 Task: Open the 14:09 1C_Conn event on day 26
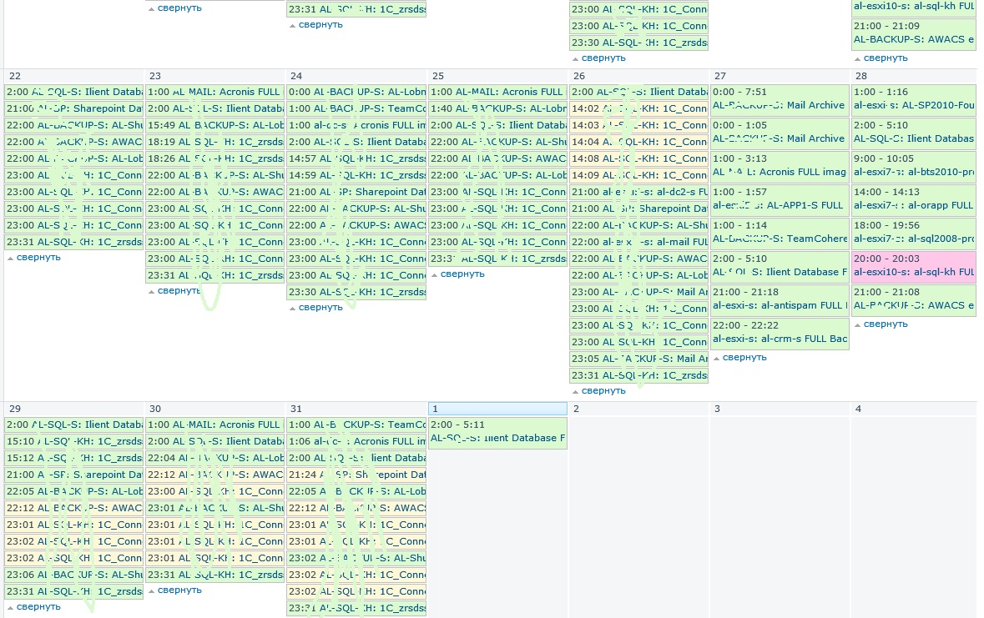point(638,175)
